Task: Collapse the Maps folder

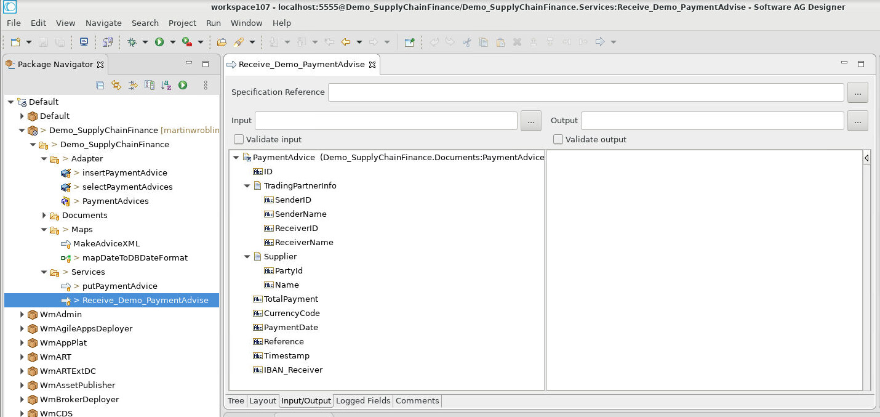Action: (x=44, y=230)
